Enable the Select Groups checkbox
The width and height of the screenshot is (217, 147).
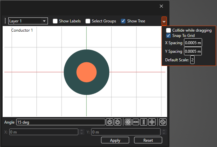coord(88,21)
